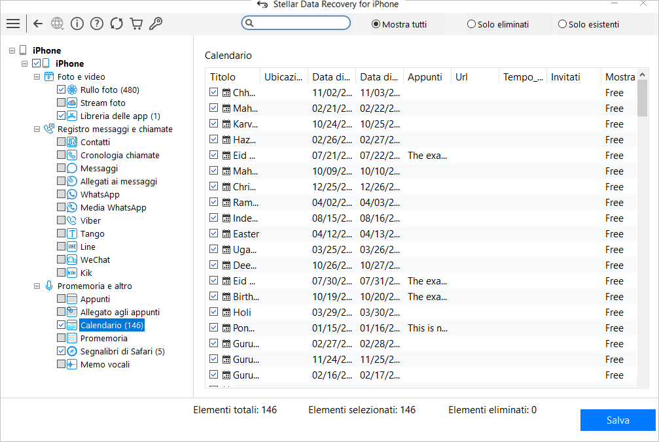The height and width of the screenshot is (442, 659).
Task: Select the Easter event title
Action: [x=246, y=234]
